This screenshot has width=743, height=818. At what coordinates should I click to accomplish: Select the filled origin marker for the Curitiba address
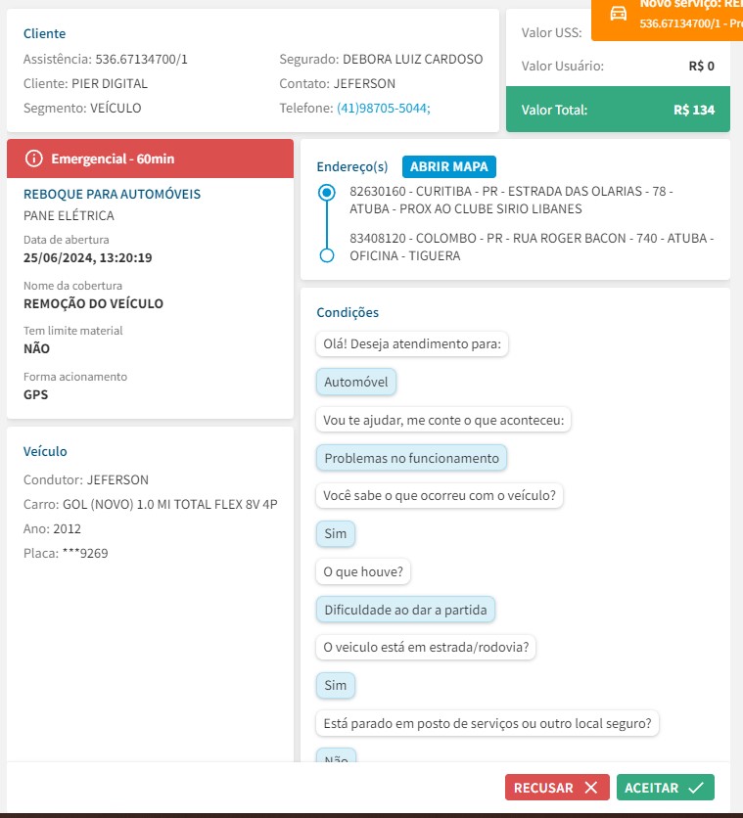tap(327, 193)
